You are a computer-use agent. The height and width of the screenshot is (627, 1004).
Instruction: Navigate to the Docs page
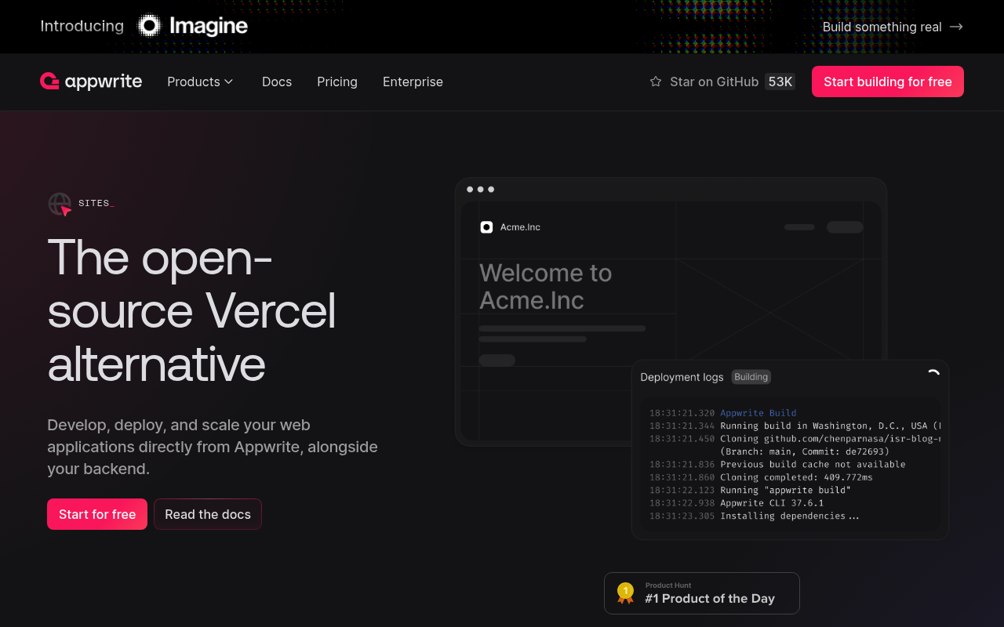point(277,82)
